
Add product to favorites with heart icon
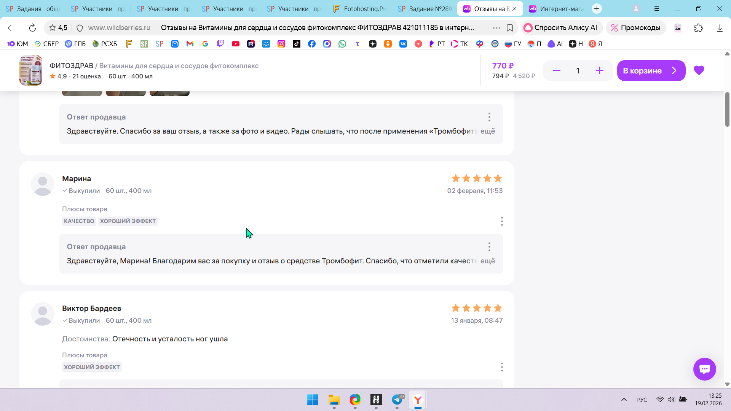click(x=699, y=70)
